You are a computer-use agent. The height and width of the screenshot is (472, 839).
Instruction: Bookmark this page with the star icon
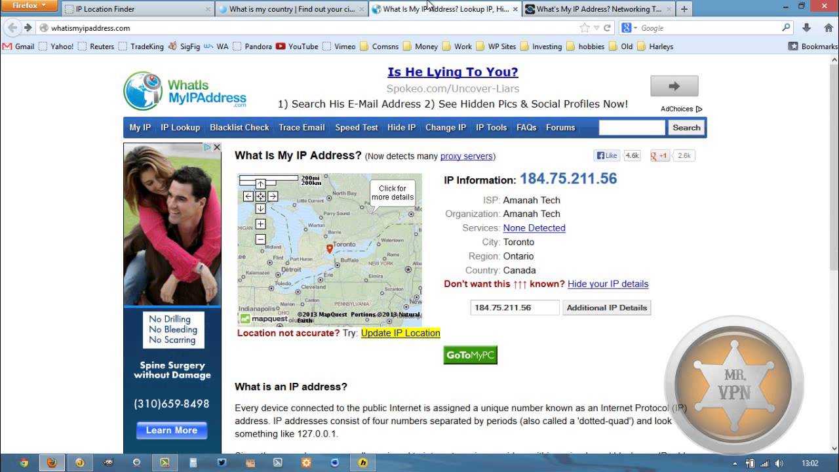click(585, 28)
